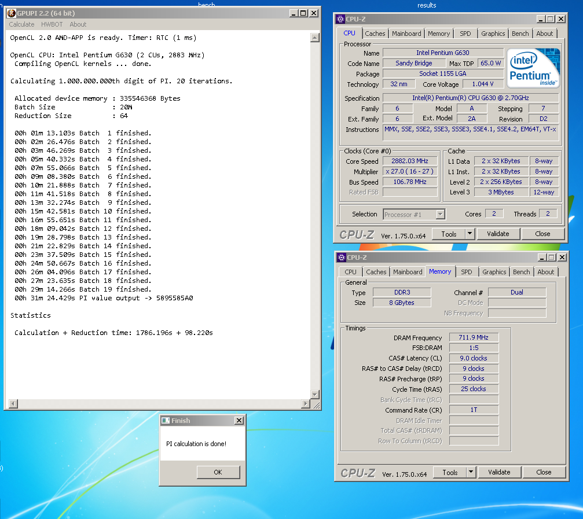Click the Finish dialog title icon
Viewport: 583px width, 519px height.
pos(166,421)
